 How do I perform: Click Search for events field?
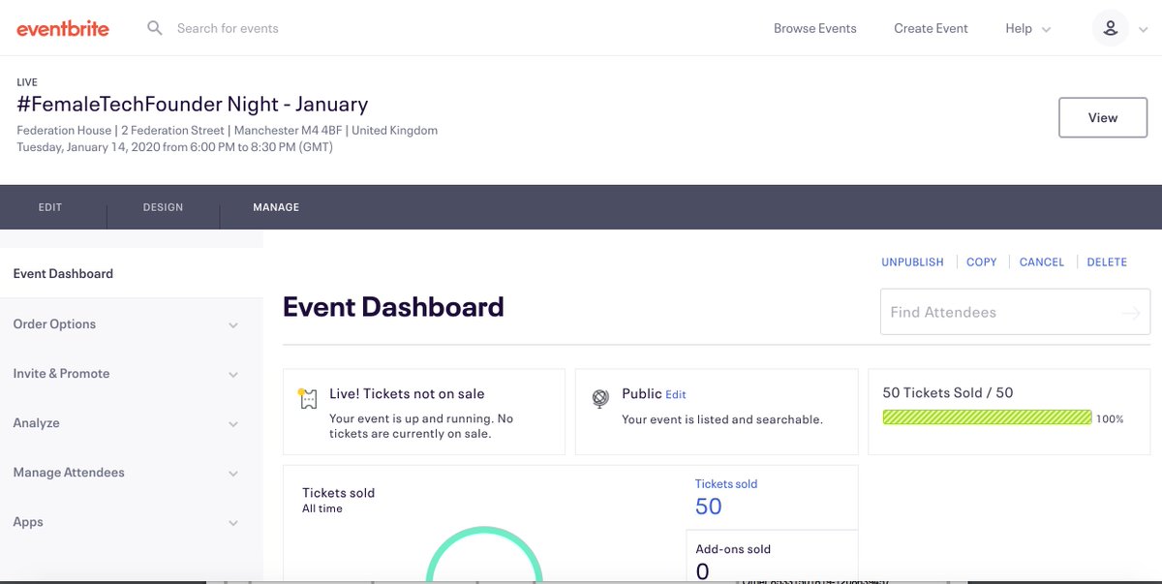pyautogui.click(x=228, y=28)
